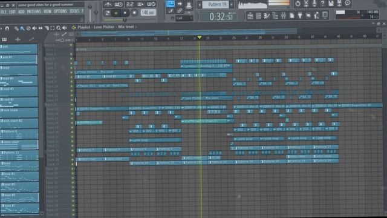Select the playlist Slip tool
The width and height of the screenshot is (387, 218).
coord(41,28)
